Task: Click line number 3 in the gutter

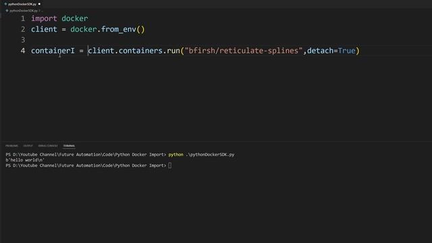Action: [23, 40]
